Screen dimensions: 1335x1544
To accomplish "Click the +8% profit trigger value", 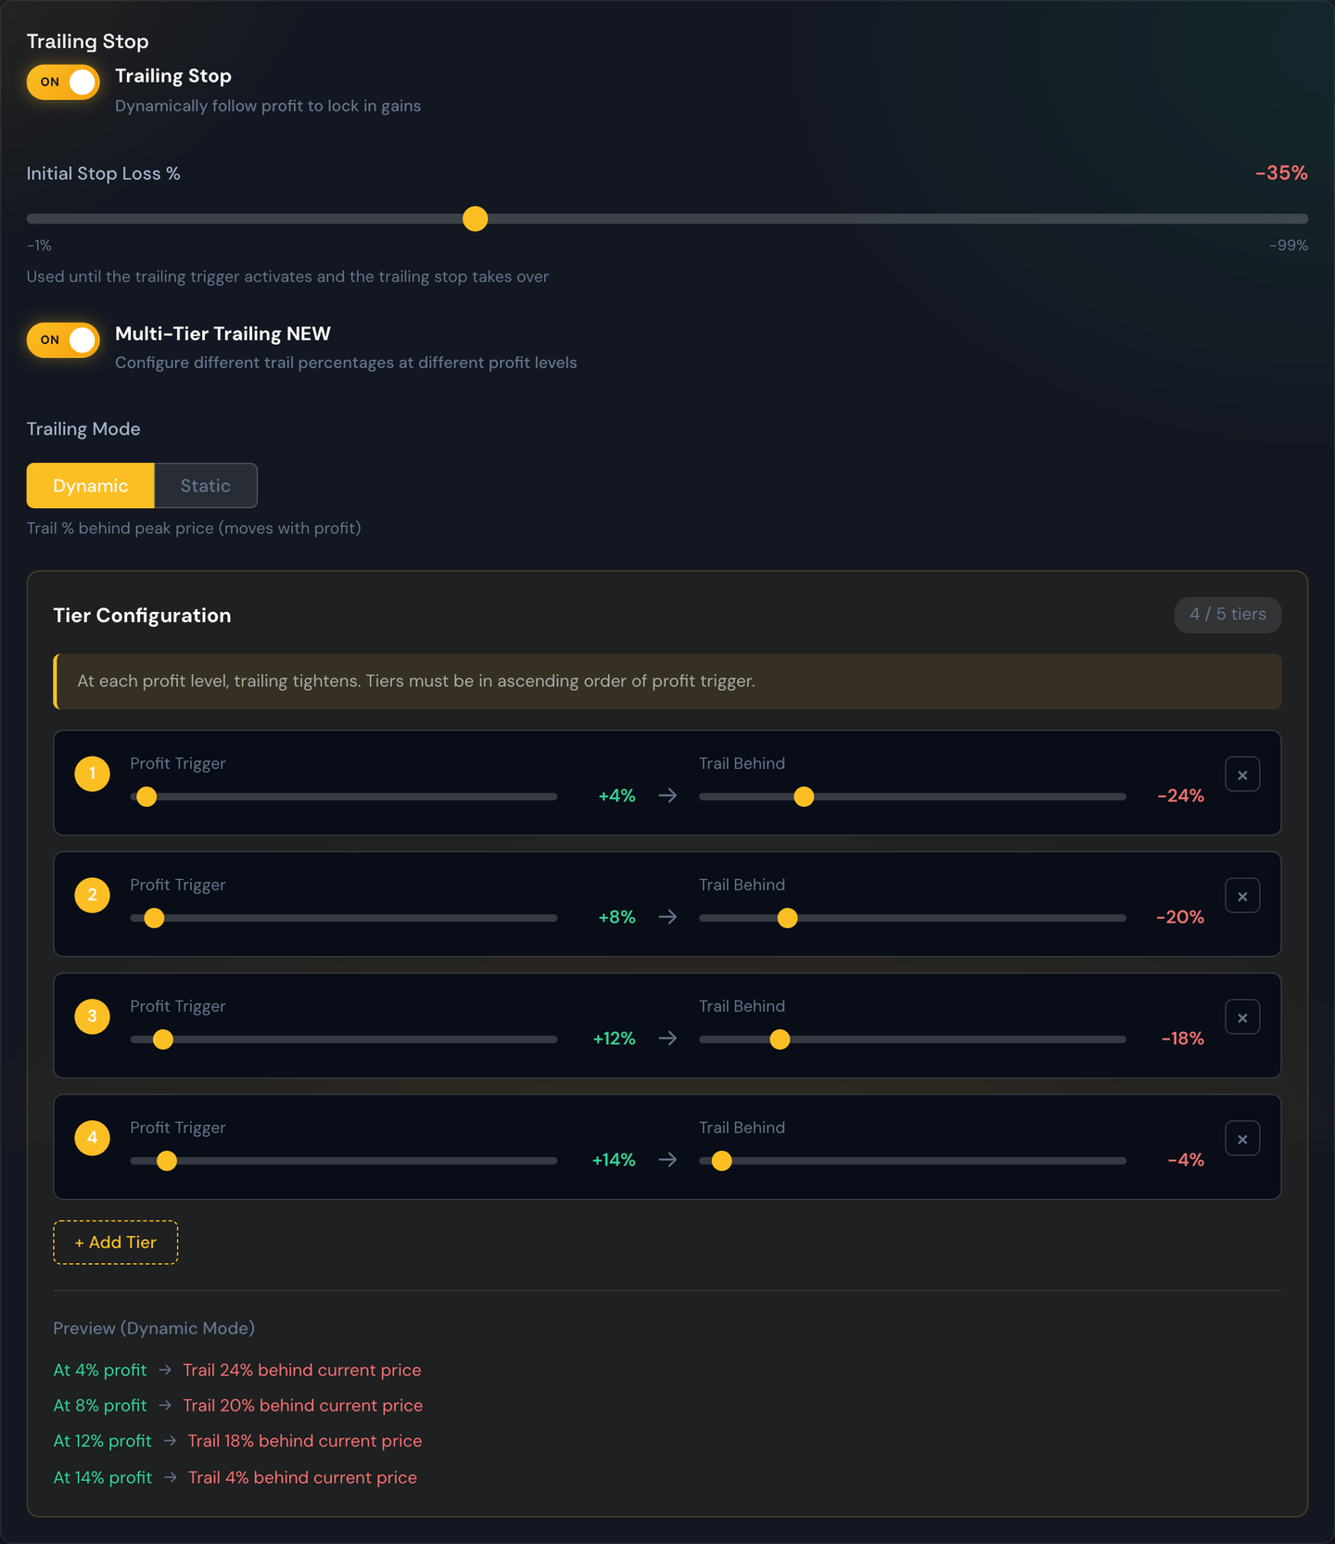I will click(617, 917).
